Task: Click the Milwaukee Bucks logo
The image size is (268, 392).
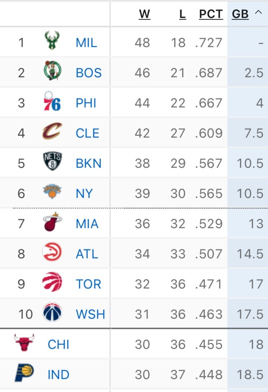Action: click(52, 41)
